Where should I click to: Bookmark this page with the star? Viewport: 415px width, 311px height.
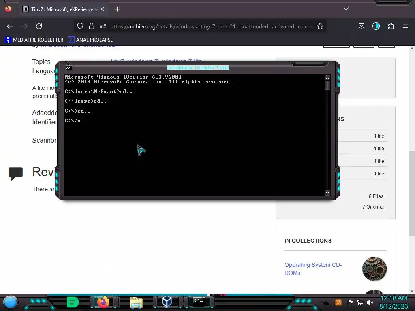320,26
